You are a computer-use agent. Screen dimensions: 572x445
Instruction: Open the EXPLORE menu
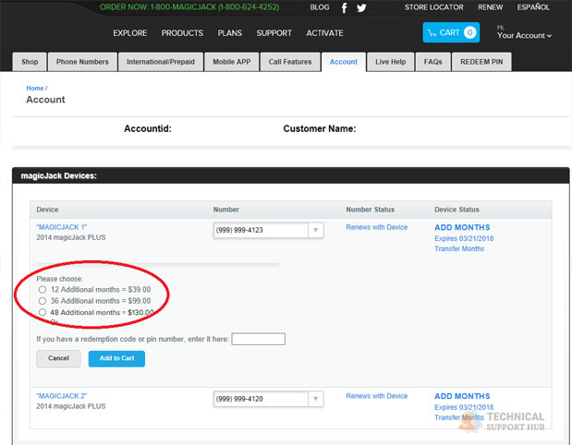[x=130, y=33]
